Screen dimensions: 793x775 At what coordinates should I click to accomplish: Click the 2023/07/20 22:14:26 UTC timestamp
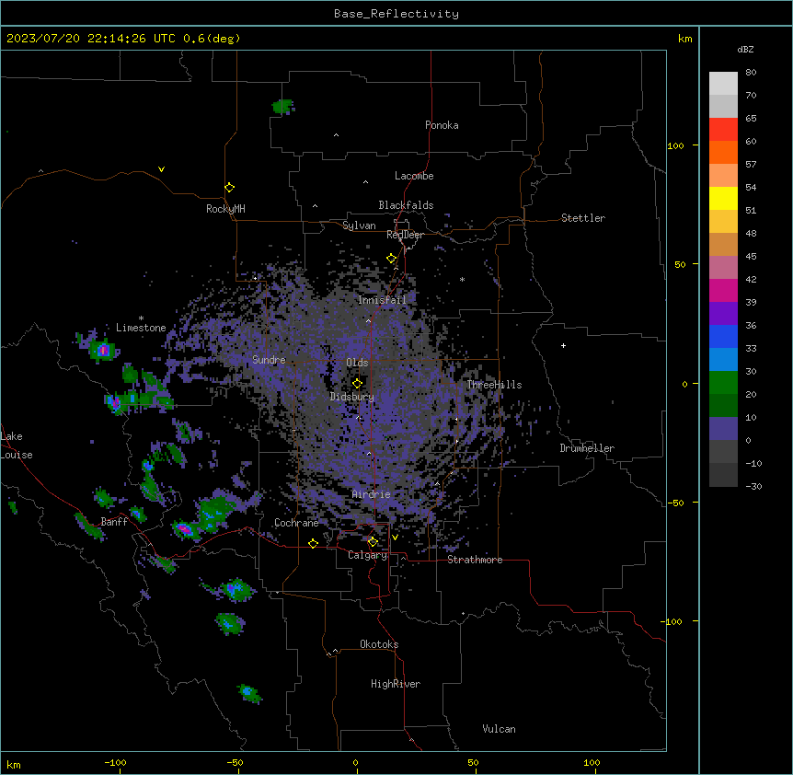[90, 39]
